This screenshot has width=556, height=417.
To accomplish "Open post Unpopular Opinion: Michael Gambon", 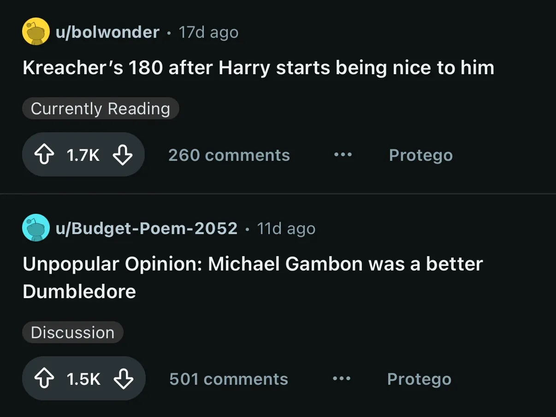I will tap(253, 278).
